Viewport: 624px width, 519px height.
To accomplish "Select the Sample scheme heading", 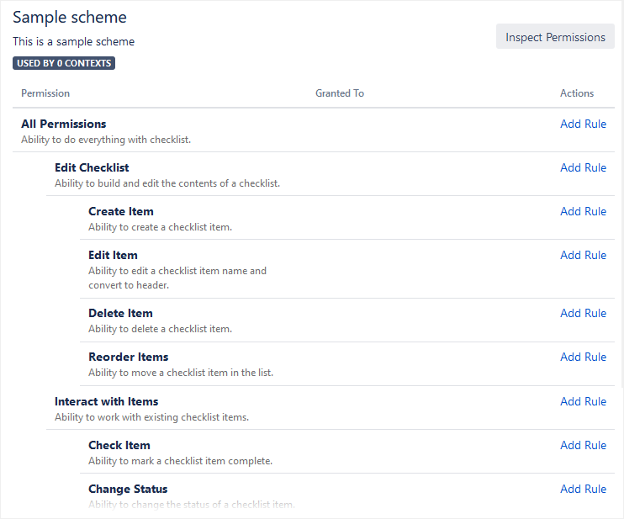I will coord(70,17).
